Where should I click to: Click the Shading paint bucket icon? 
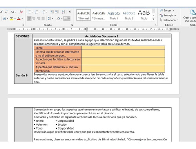tap(58, 18)
